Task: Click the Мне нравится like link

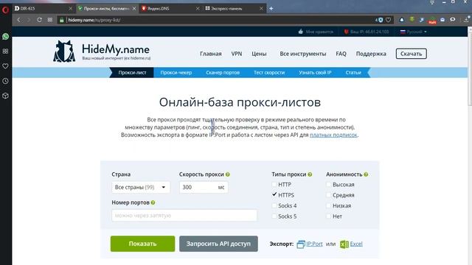Action: pyautogui.click(x=316, y=32)
